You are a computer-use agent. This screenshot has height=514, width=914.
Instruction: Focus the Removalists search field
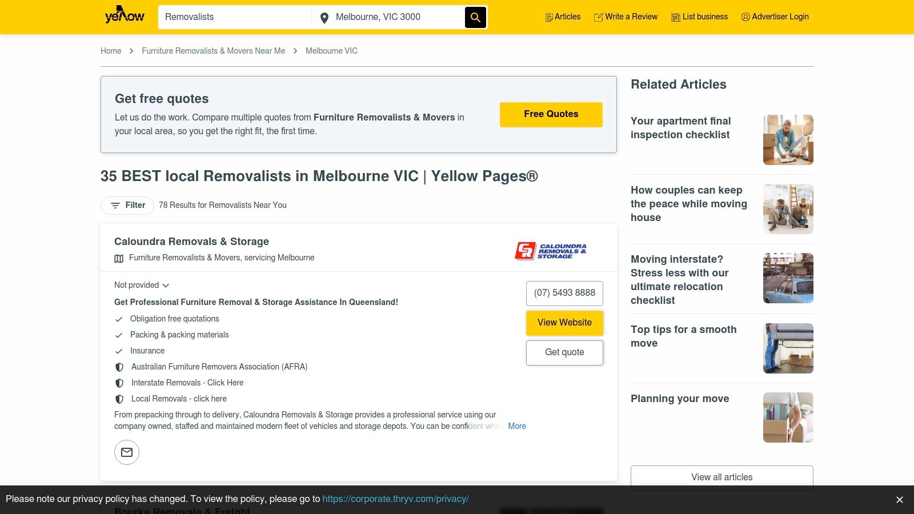(x=235, y=17)
